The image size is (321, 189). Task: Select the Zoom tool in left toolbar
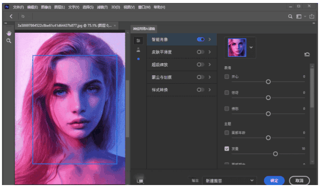point(9,41)
